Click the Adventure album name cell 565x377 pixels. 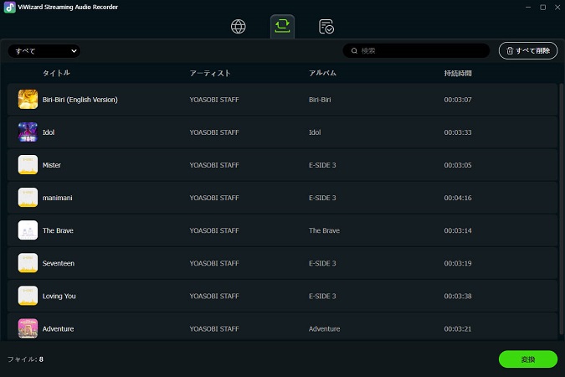pos(324,329)
